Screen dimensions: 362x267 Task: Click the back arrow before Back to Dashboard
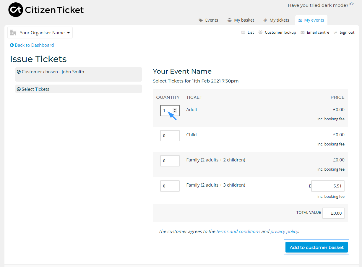pos(12,45)
